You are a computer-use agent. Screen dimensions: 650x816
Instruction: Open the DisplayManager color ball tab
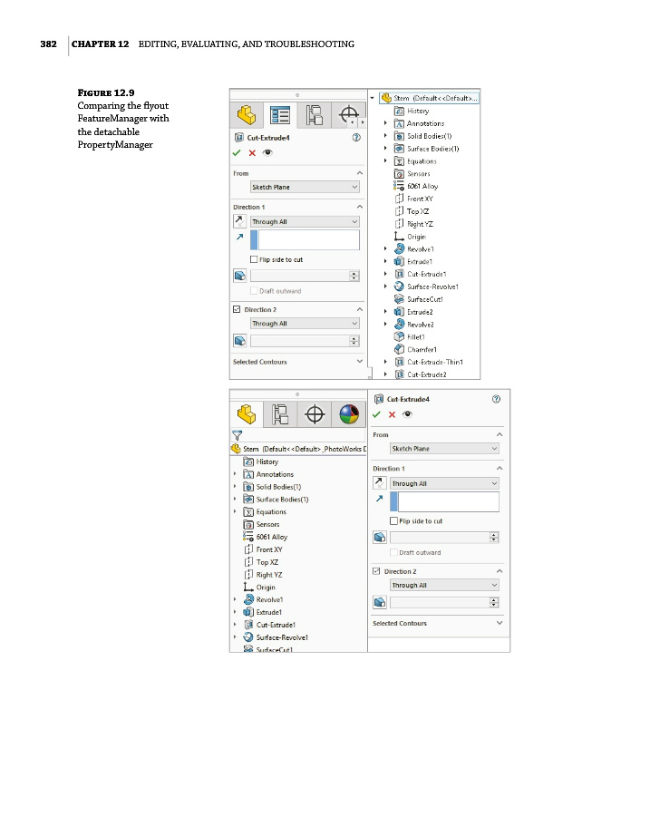pos(348,414)
